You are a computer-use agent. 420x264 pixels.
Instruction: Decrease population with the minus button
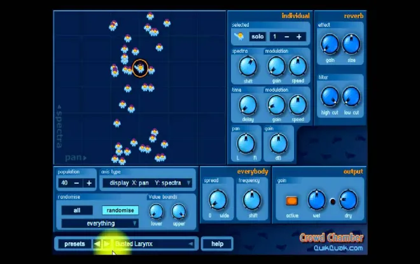pyautogui.click(x=76, y=183)
